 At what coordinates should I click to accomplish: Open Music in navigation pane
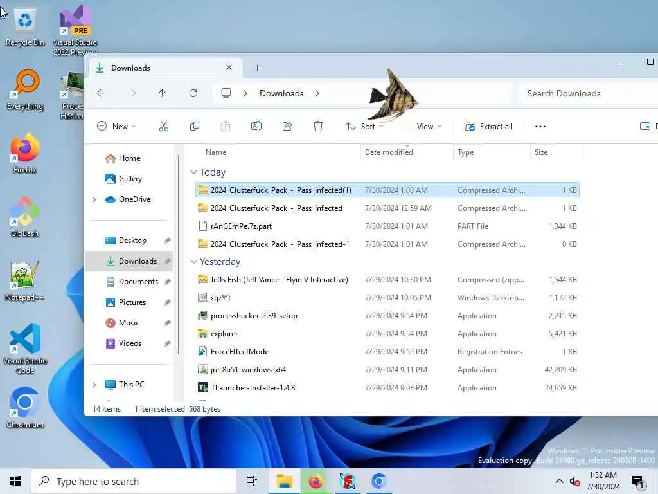coord(129,323)
